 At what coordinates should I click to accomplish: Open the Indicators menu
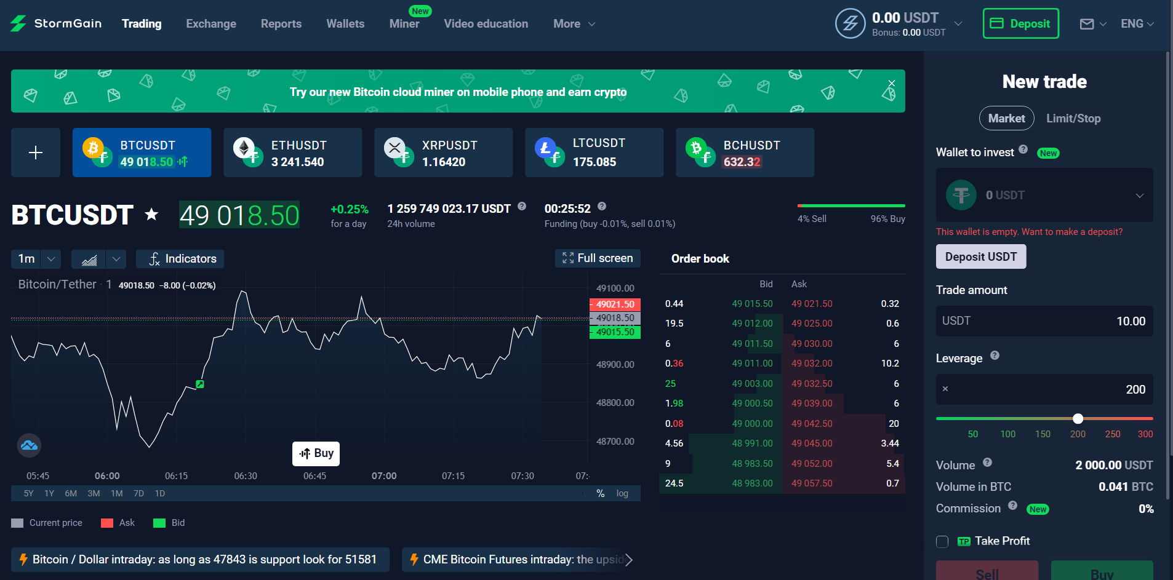(180, 259)
